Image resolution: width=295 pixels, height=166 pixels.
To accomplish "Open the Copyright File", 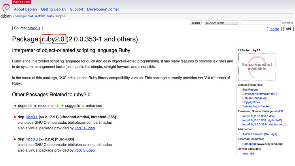I will click(x=251, y=102).
